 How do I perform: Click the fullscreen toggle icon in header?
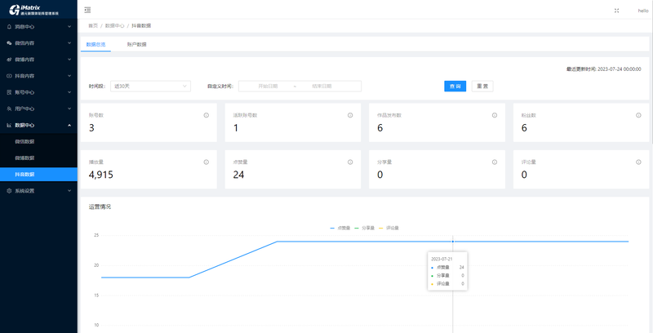click(616, 11)
